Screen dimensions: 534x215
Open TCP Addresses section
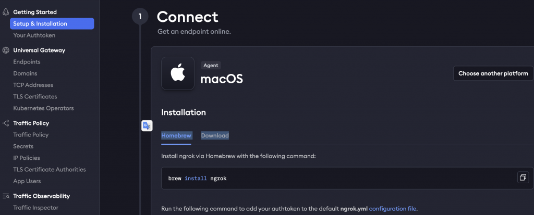click(x=33, y=85)
